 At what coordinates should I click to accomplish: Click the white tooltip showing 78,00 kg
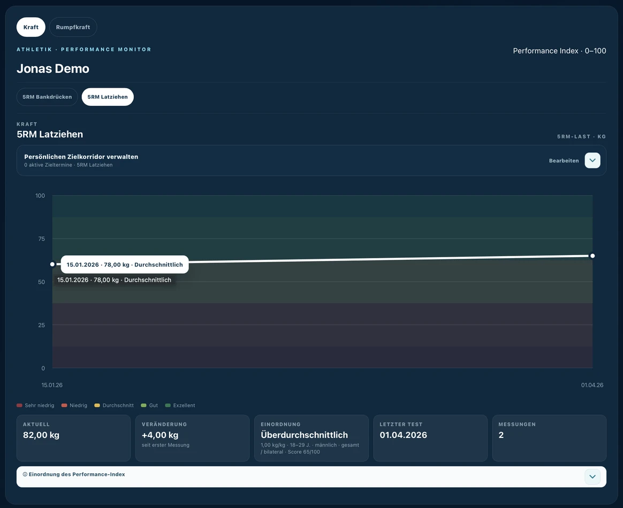coord(125,264)
